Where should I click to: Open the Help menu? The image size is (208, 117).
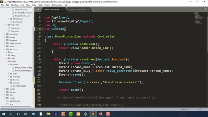(66, 5)
